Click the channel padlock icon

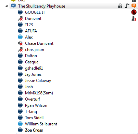[x=120, y=6]
